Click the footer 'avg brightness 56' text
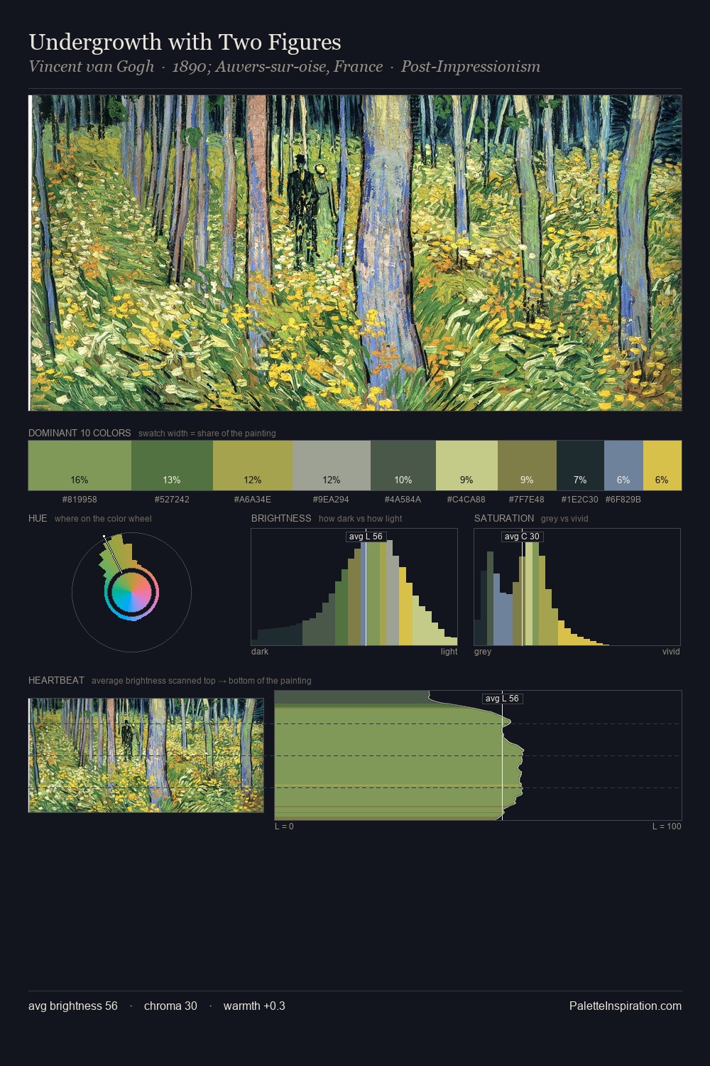Image resolution: width=710 pixels, height=1066 pixels. pyautogui.click(x=73, y=1006)
